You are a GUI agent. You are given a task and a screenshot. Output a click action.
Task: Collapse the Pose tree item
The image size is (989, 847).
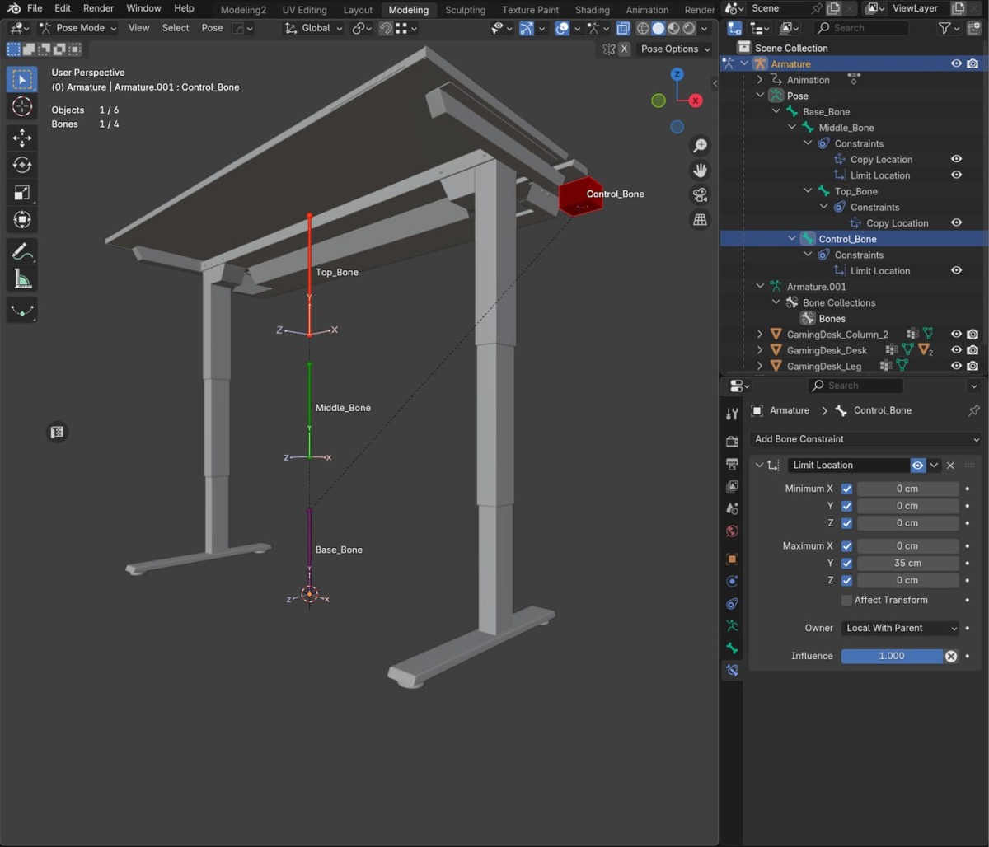(x=760, y=96)
